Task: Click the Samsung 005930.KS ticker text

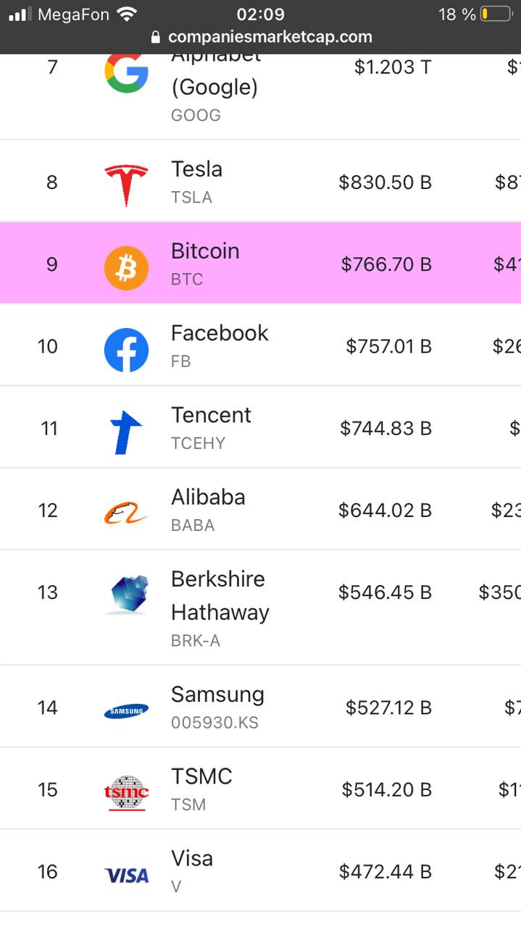Action: [x=214, y=723]
